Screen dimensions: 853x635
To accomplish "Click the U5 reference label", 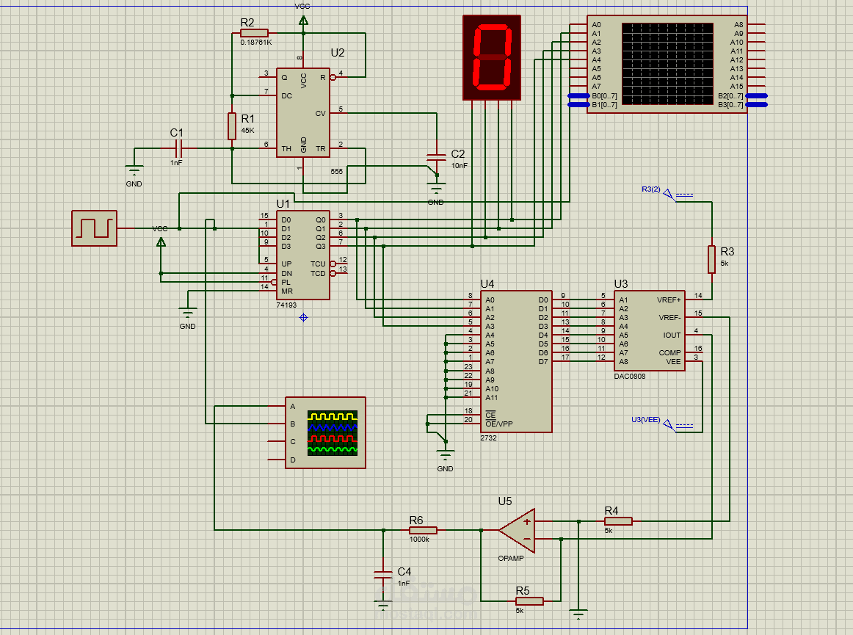I will (505, 501).
